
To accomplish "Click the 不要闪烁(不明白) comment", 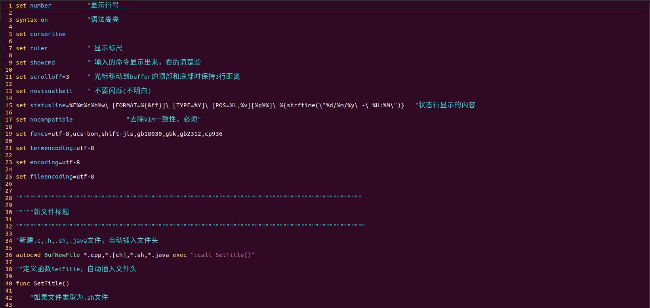I will tap(119, 91).
